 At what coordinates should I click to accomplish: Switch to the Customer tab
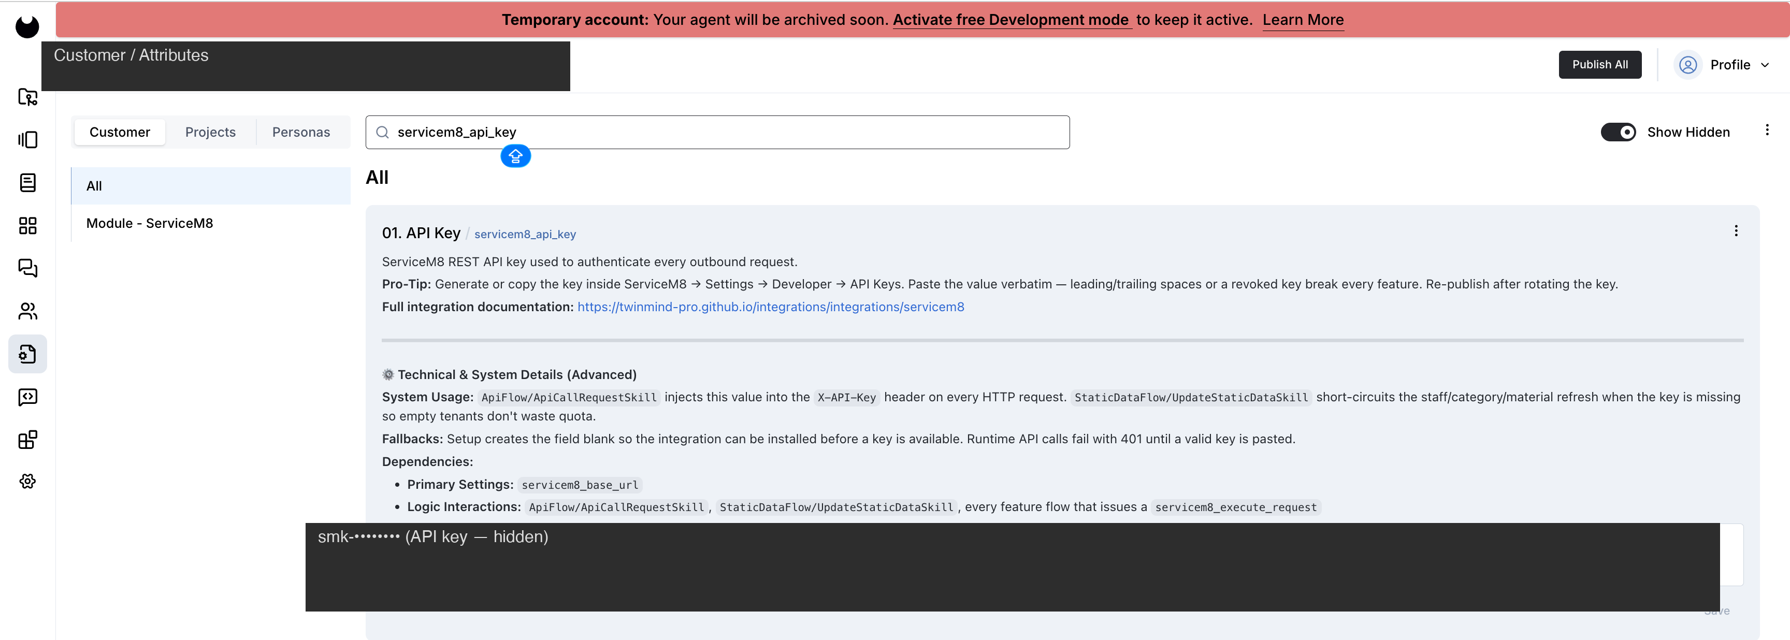(x=120, y=132)
